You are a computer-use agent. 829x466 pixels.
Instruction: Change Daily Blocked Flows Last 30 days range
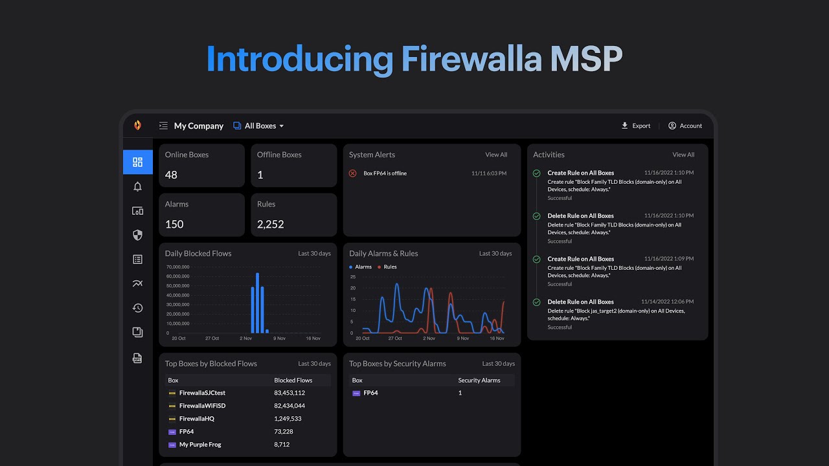314,254
